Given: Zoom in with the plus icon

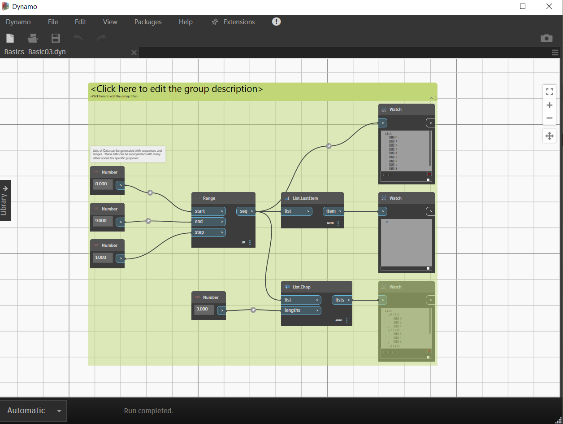Looking at the screenshot, I should [550, 105].
